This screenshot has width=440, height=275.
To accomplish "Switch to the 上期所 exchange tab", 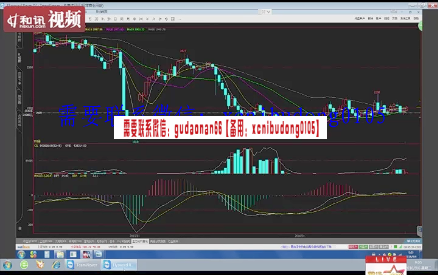I will pos(46,241).
